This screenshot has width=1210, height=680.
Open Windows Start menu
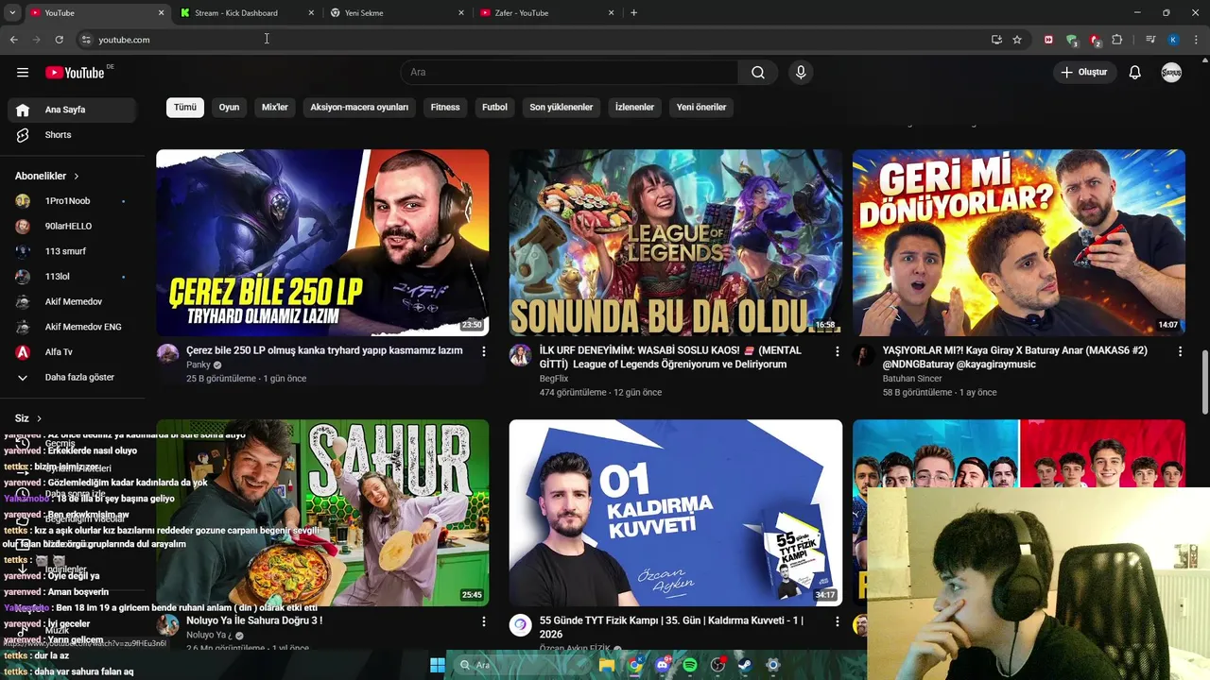tap(438, 665)
